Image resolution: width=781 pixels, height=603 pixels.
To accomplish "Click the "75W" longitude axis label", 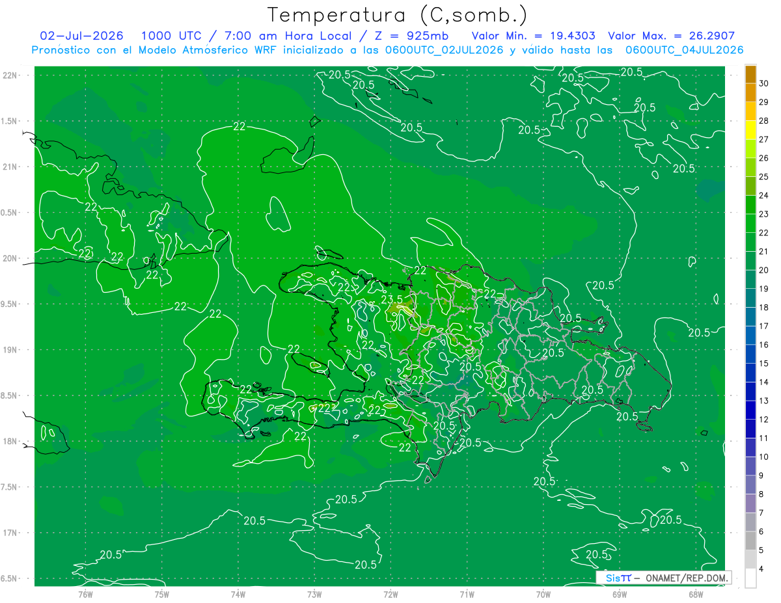I will 162,594.
